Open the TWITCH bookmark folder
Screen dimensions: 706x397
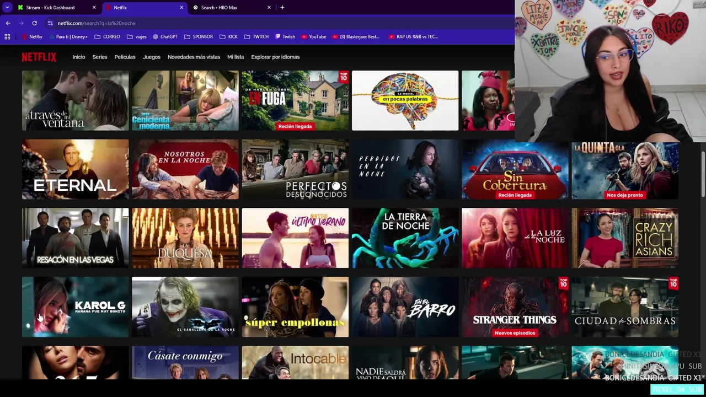(256, 37)
